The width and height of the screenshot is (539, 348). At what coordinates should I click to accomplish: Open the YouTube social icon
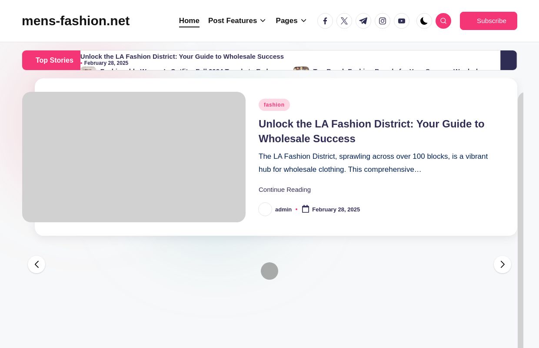(x=402, y=21)
